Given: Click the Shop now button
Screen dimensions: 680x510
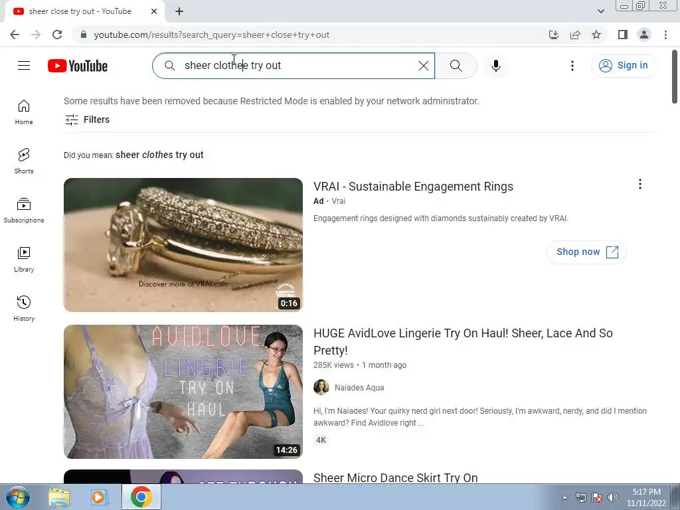Looking at the screenshot, I should 586,252.
